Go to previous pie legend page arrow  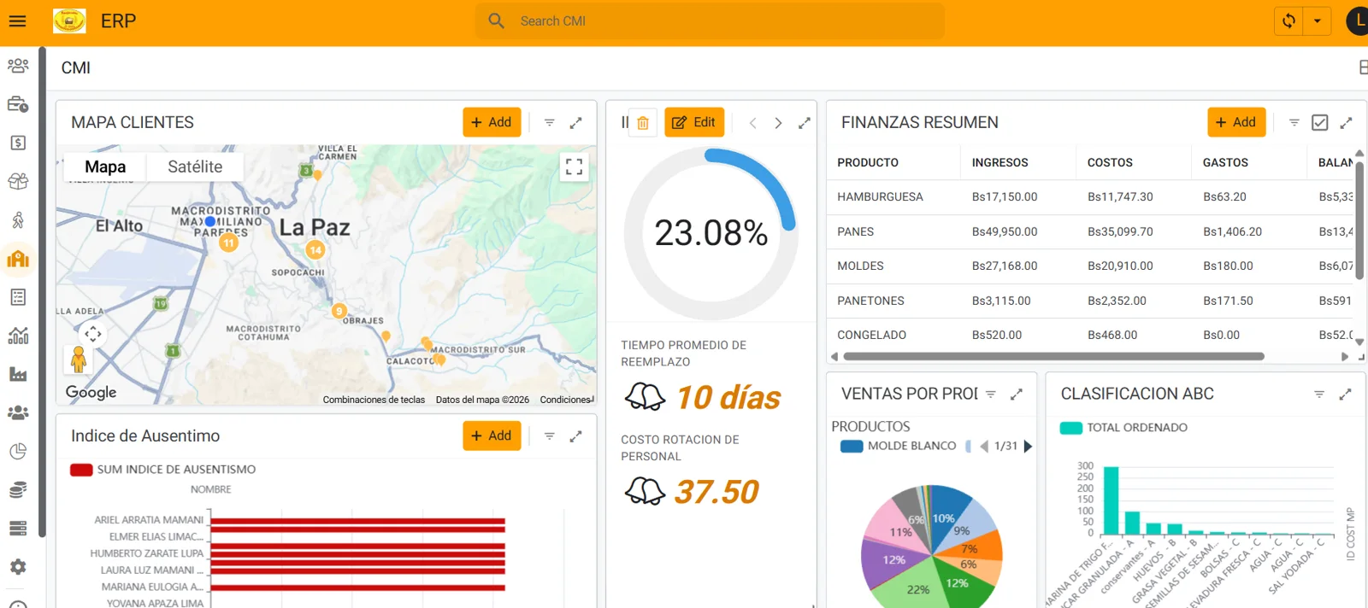click(x=984, y=446)
